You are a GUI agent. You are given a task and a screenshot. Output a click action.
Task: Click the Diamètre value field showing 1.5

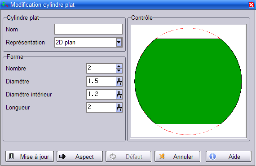(x=101, y=81)
